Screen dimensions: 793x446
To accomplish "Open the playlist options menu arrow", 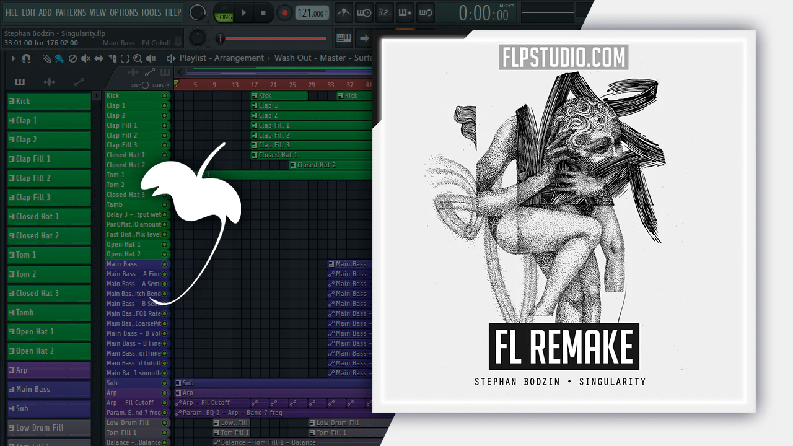I will coord(13,59).
